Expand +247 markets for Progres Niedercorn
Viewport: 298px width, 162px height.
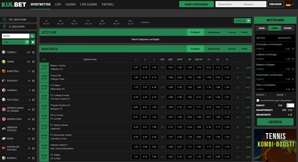(x=248, y=107)
